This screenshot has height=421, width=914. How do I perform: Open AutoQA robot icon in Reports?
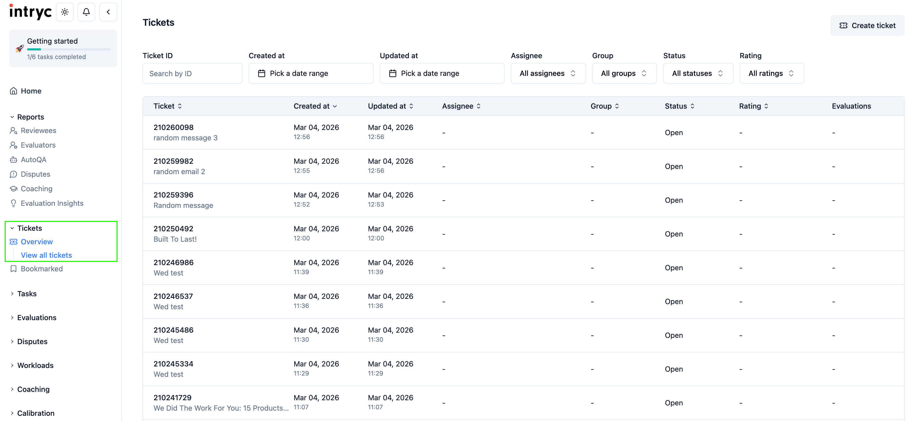(x=14, y=160)
